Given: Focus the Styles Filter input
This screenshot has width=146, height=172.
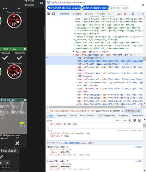Looking at the screenshot, I should (x=80, y=120).
